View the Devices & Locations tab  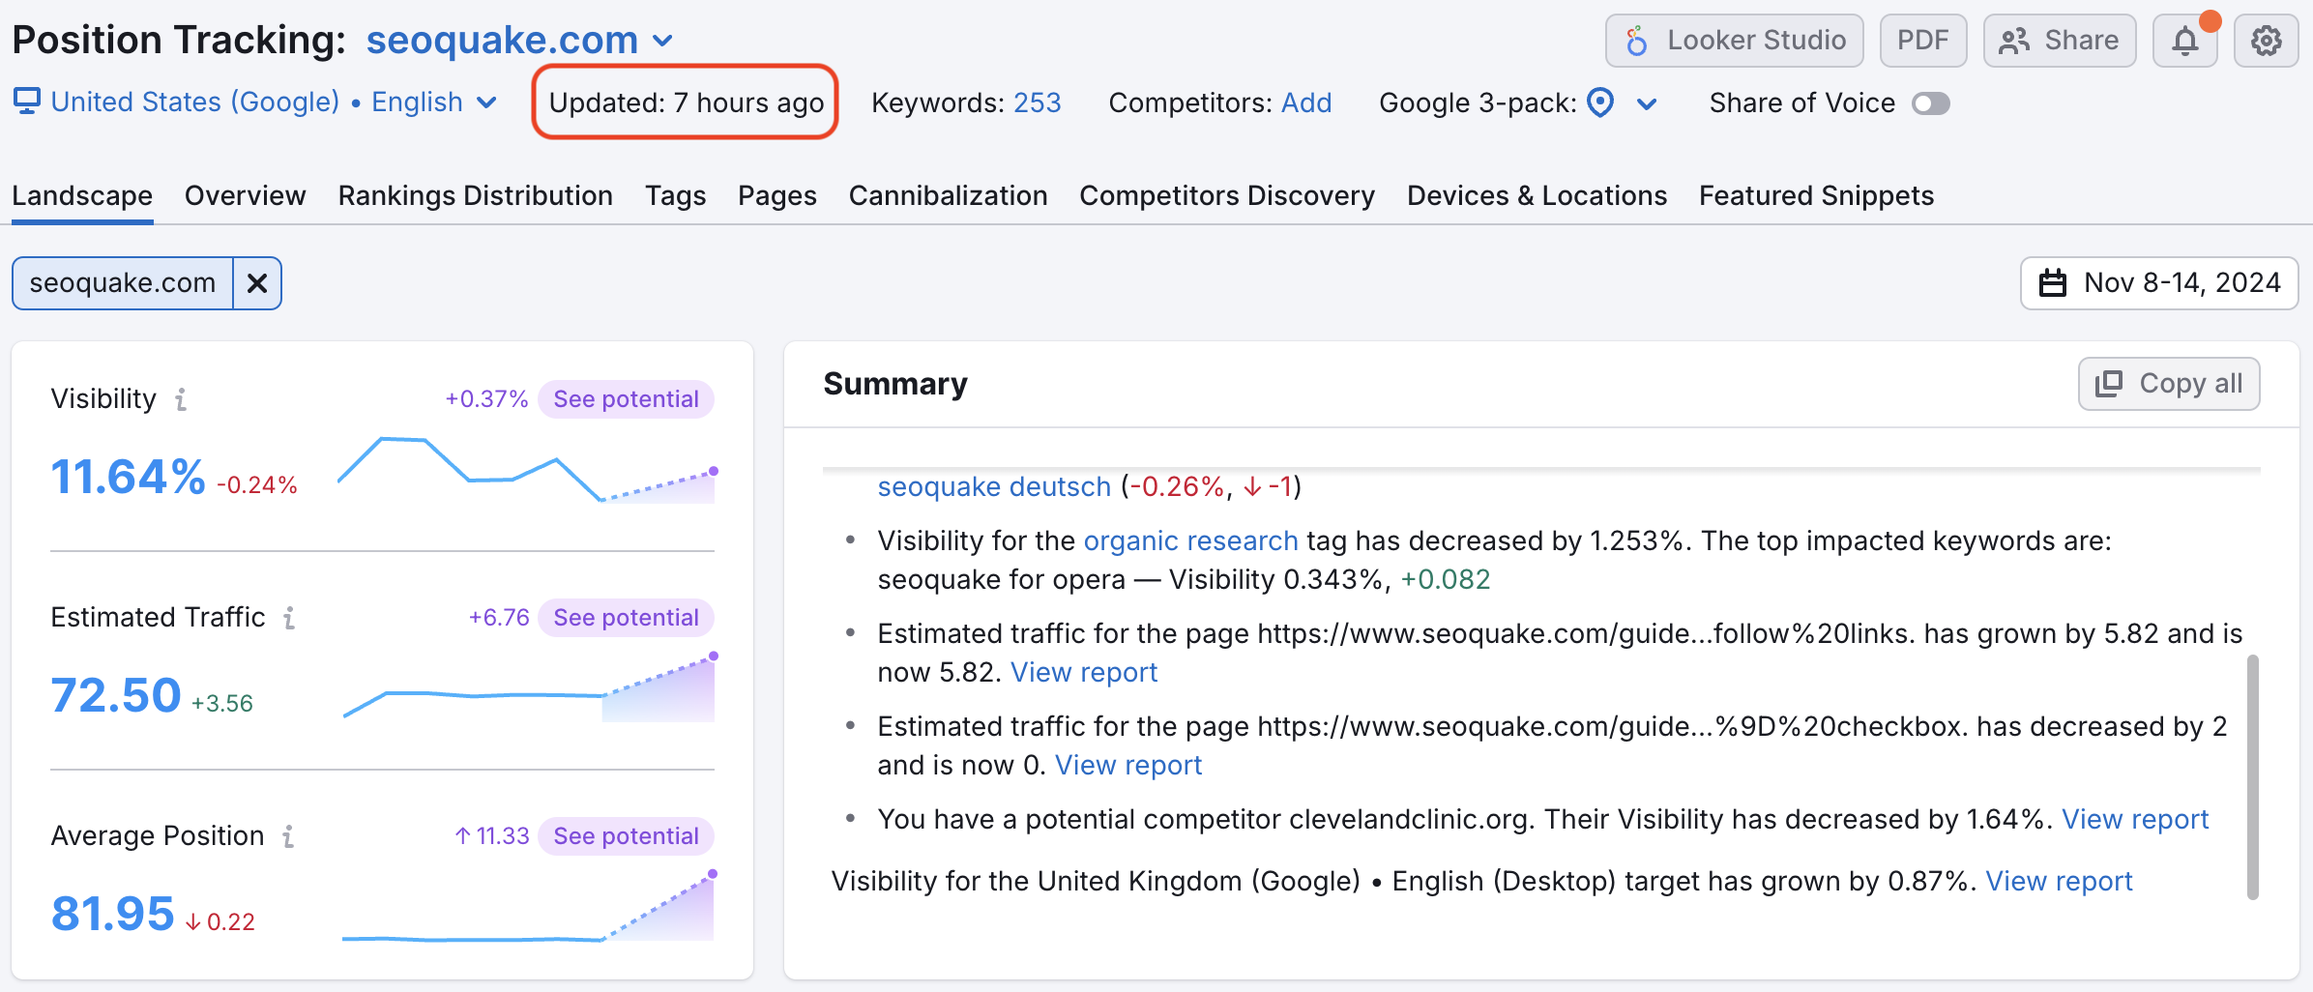coord(1537,195)
